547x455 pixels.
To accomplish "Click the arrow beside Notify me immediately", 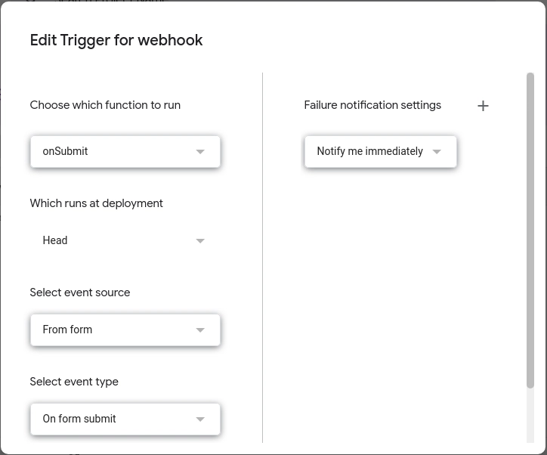I will tap(437, 151).
